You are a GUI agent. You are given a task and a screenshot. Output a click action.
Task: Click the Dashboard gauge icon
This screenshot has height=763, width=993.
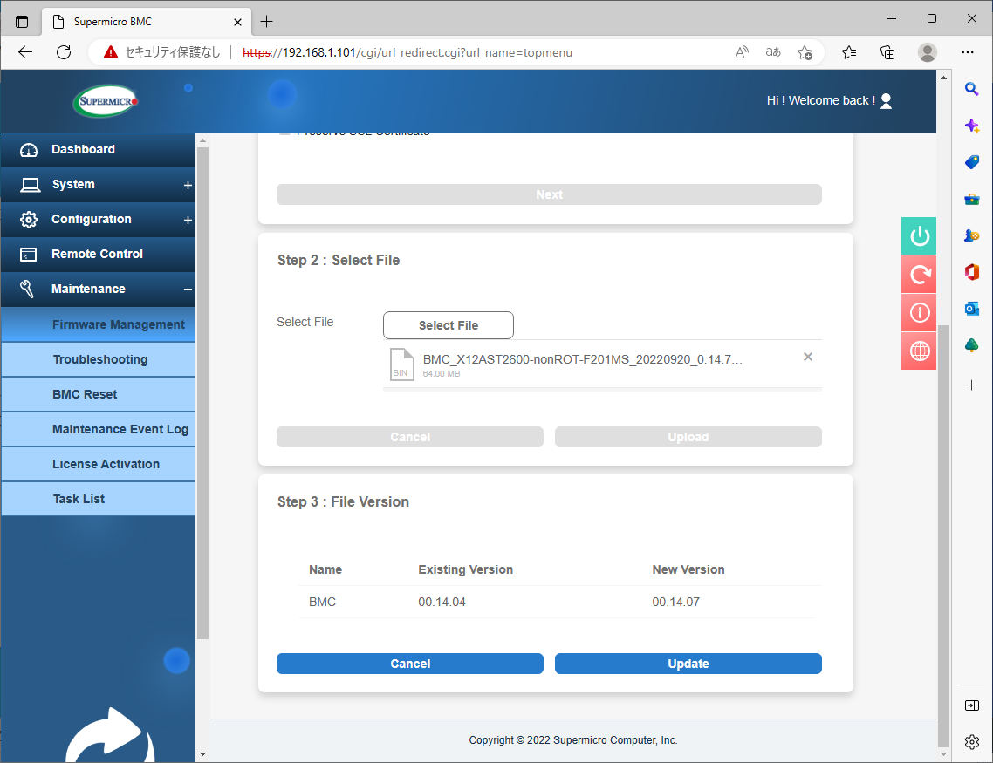click(29, 150)
